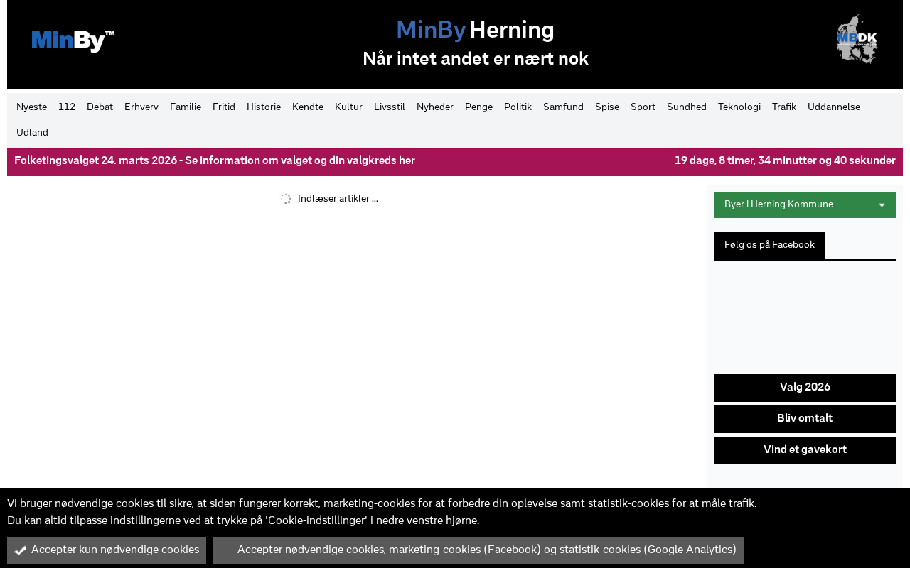The height and width of the screenshot is (568, 910).
Task: Expand the Byer i Herning Kommune dropdown
Action: click(x=805, y=205)
